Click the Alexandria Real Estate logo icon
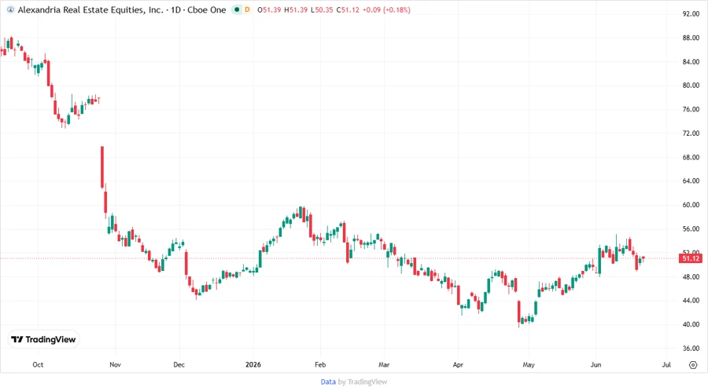 coord(10,10)
